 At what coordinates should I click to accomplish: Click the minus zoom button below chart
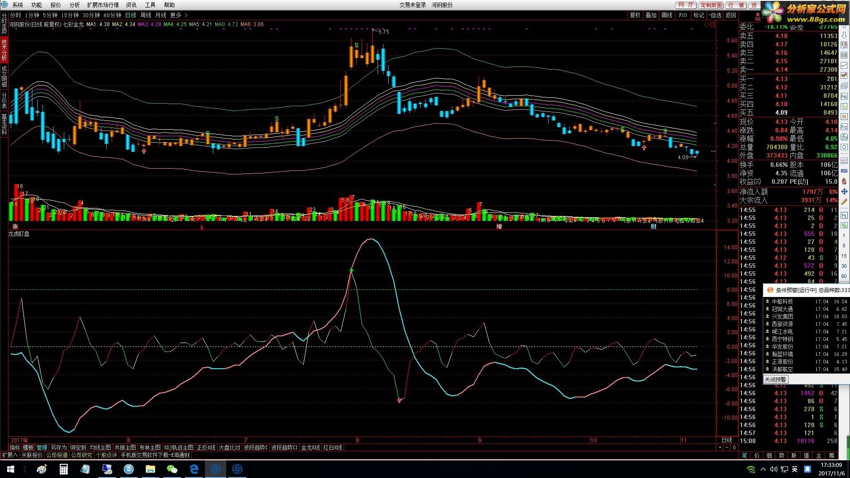pyautogui.click(x=727, y=447)
